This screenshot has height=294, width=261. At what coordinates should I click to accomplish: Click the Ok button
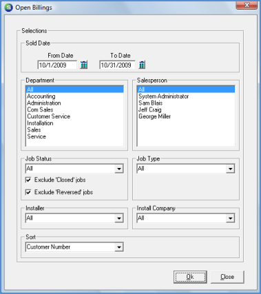(190, 277)
